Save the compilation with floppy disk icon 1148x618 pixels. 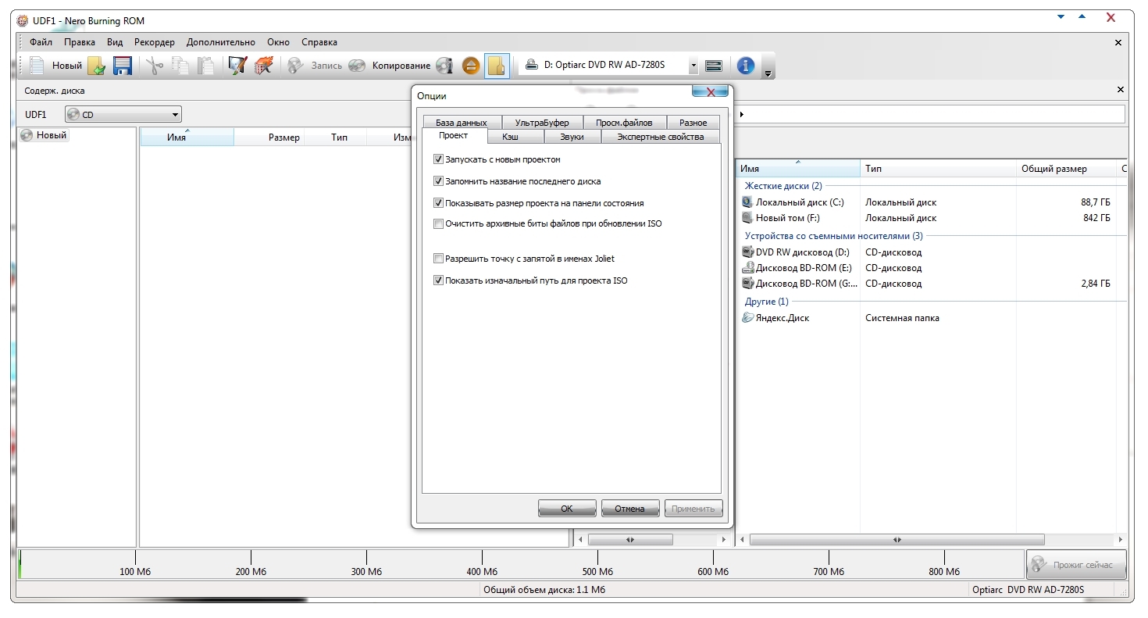[123, 66]
